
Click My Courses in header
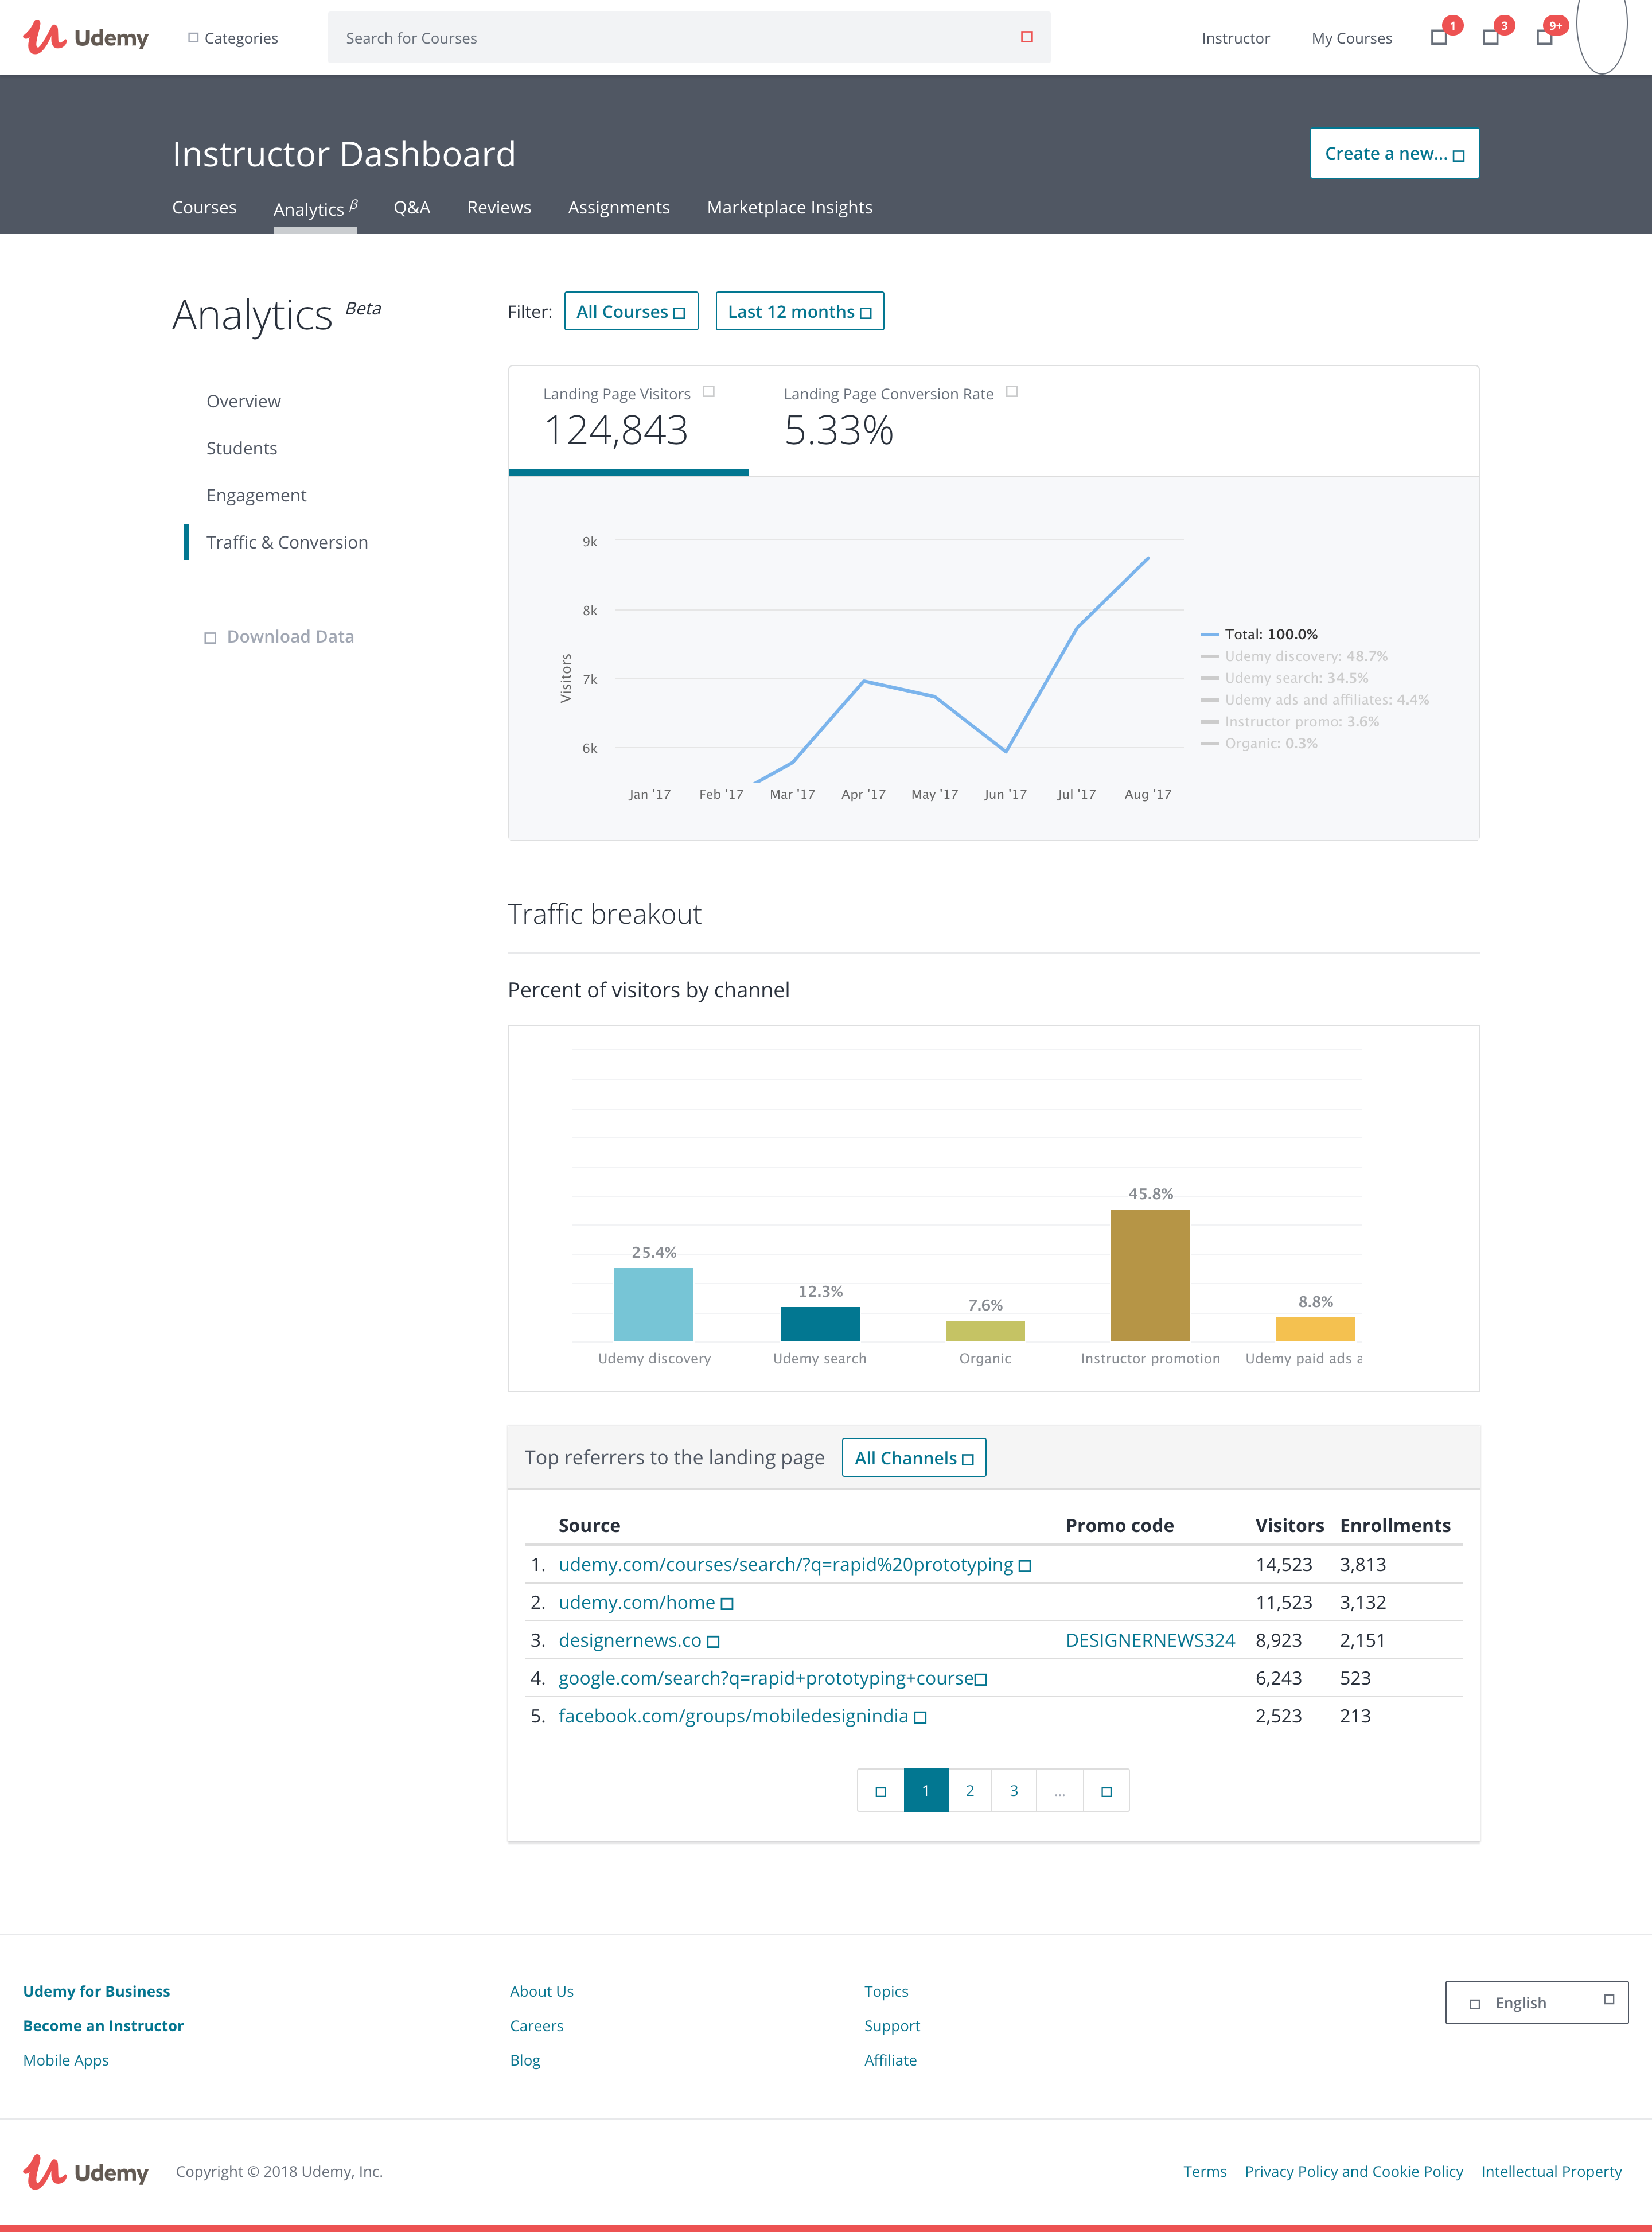1351,38
